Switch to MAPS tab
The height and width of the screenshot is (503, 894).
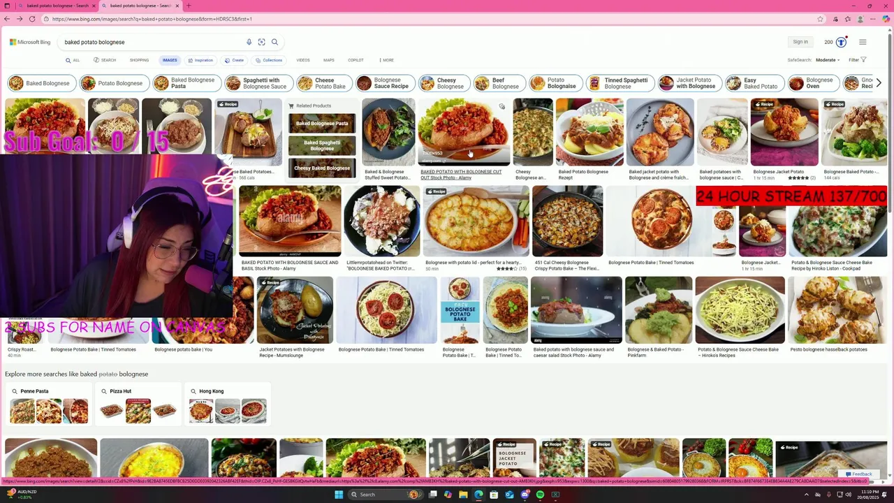329,60
